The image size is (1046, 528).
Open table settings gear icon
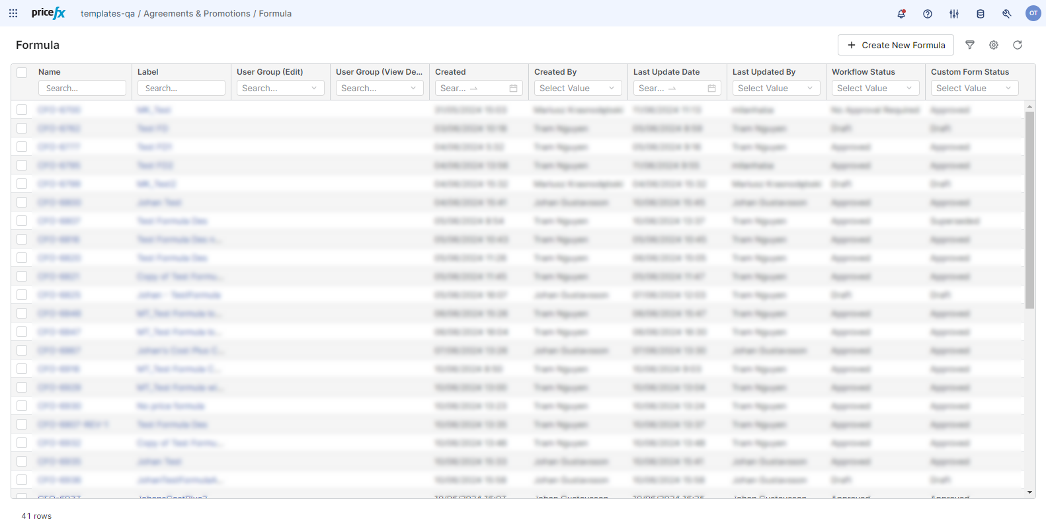pos(994,45)
